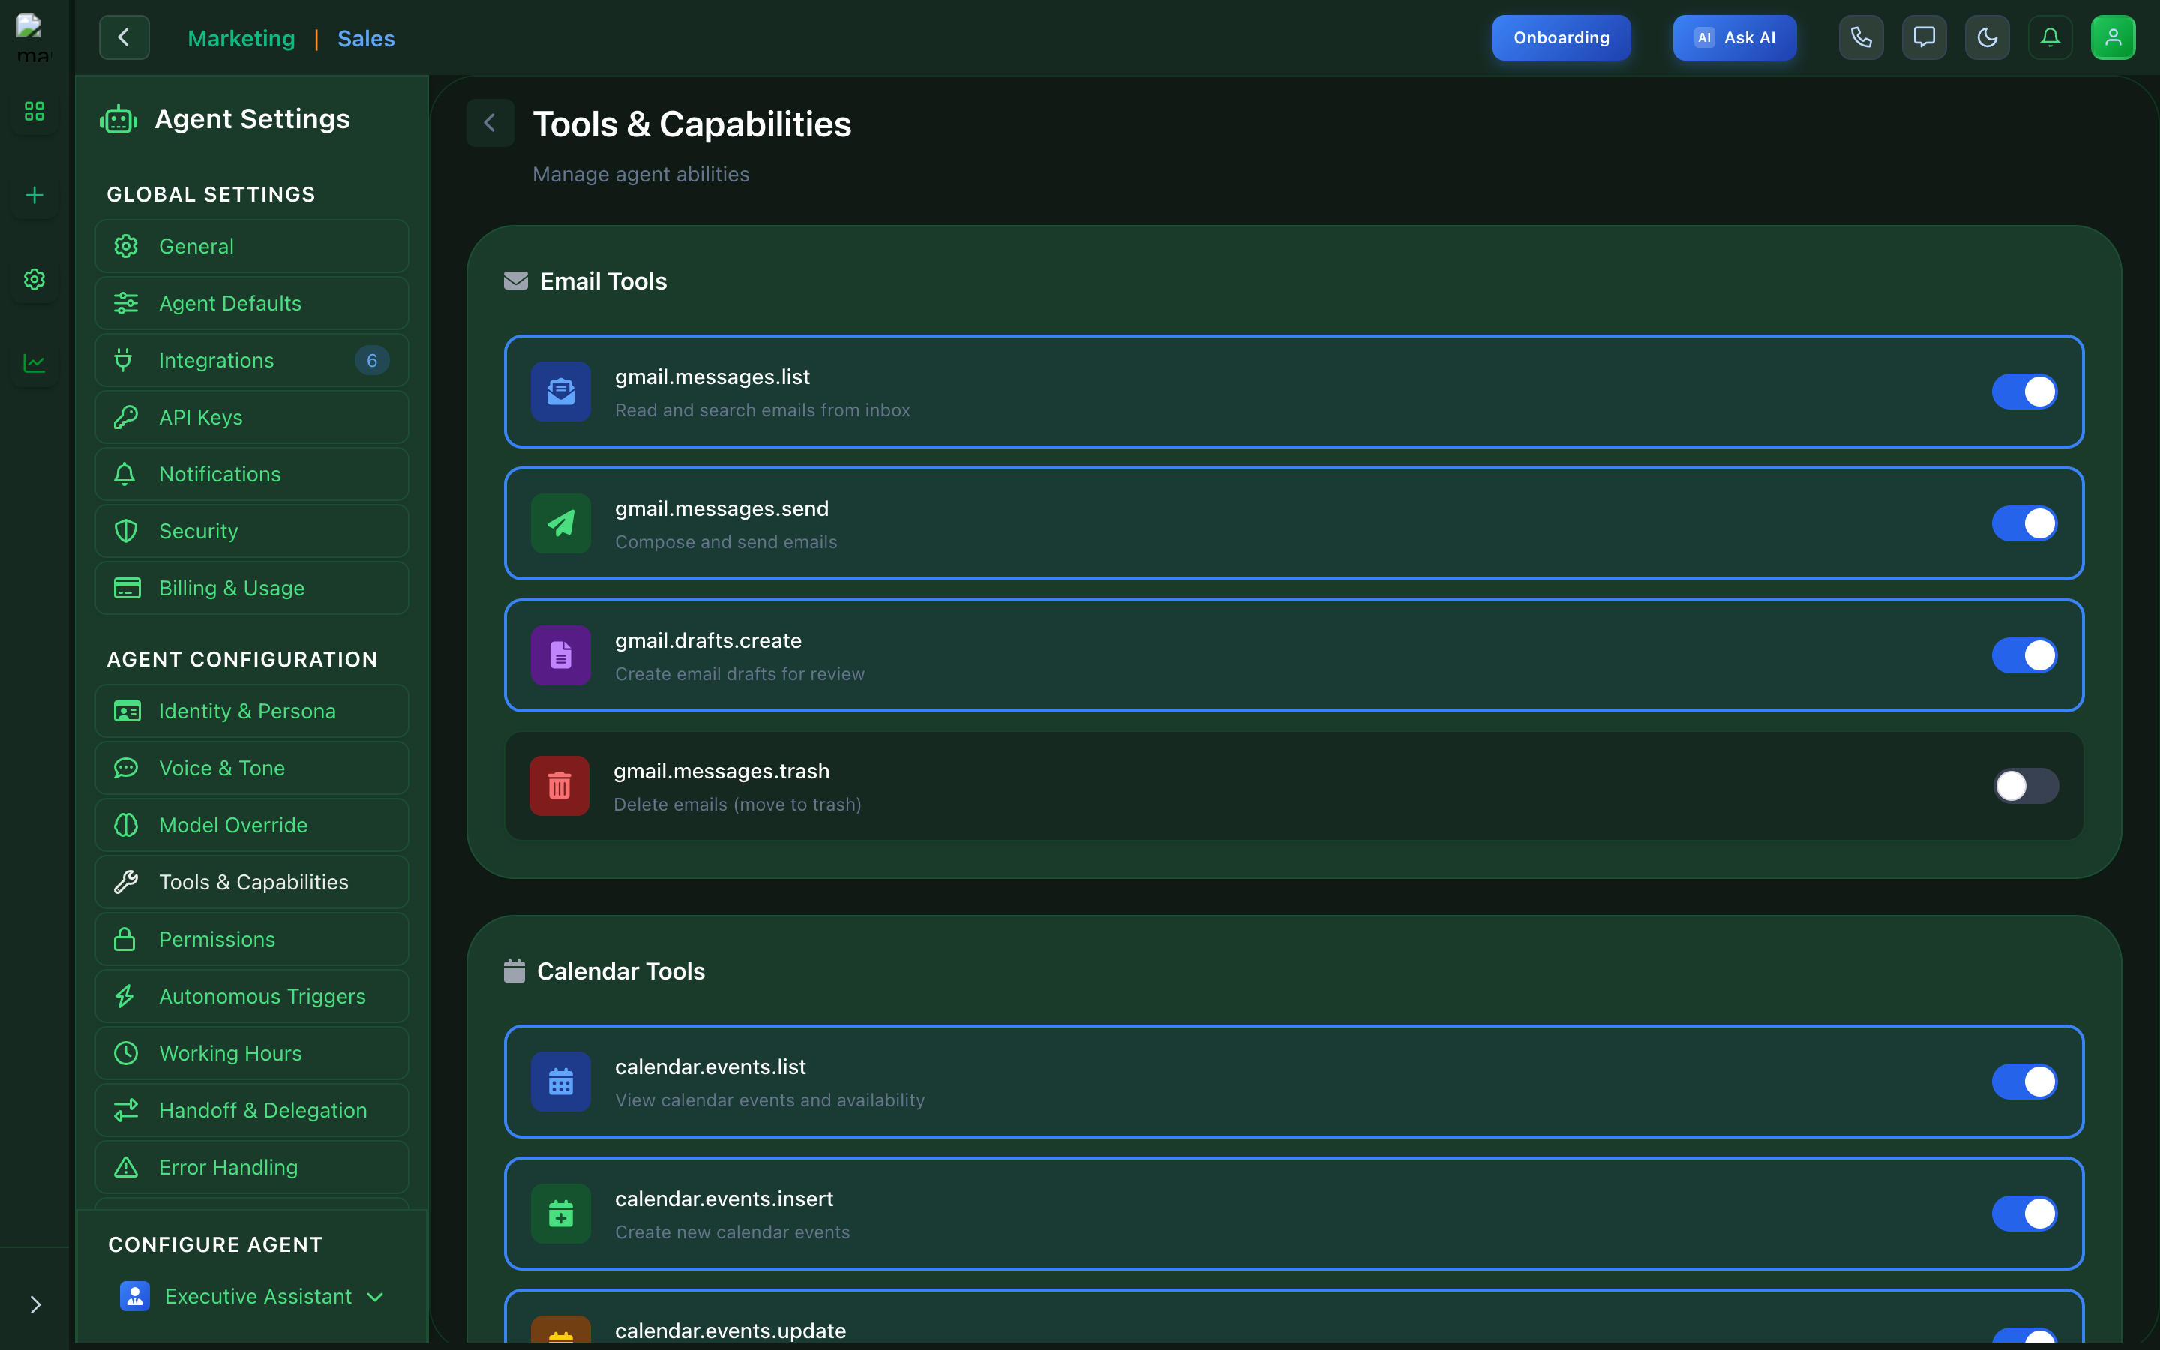Viewport: 2160px width, 1350px height.
Task: Open the analytics chart icon in left rail
Action: coord(34,364)
